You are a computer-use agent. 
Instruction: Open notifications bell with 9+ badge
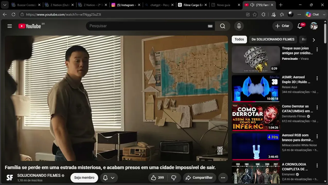300,26
